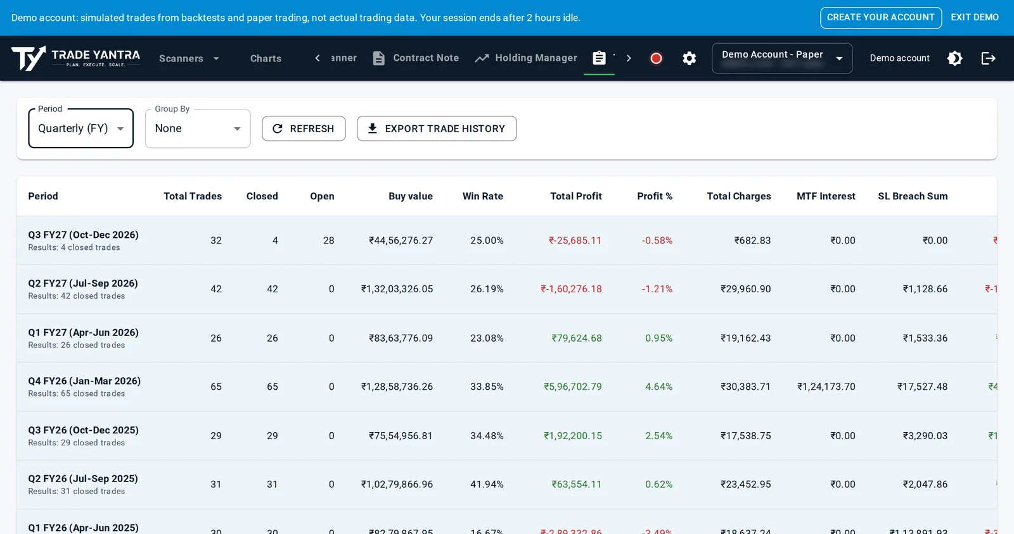Click the Profit % column header
1014x534 pixels.
(x=655, y=196)
